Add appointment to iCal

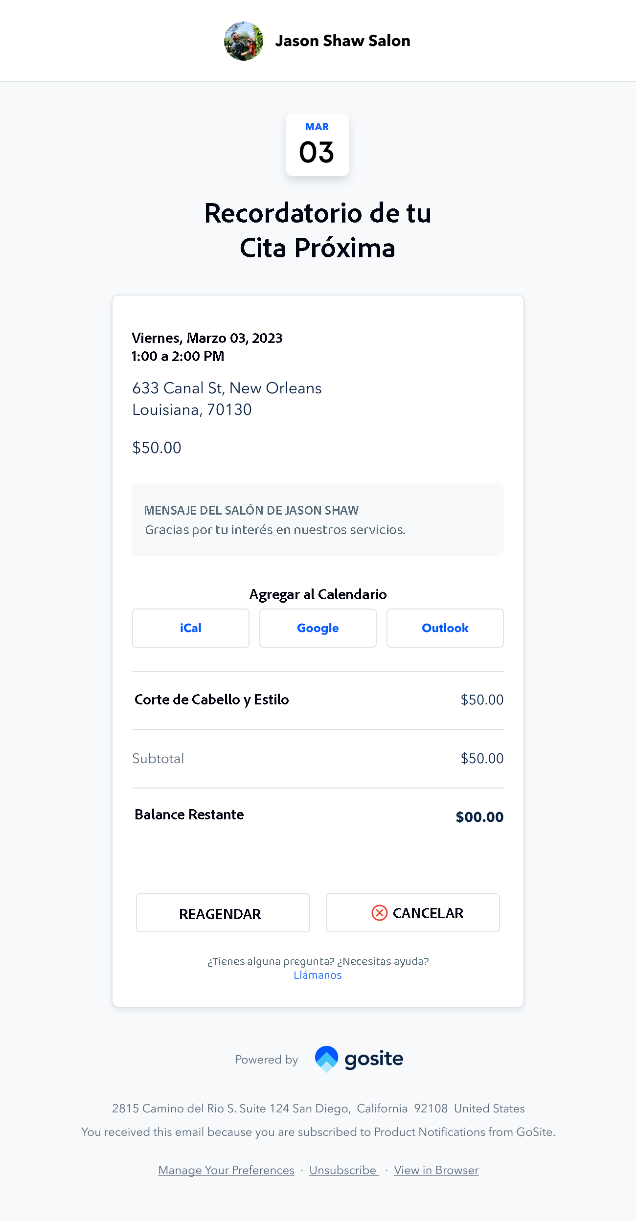click(x=190, y=628)
